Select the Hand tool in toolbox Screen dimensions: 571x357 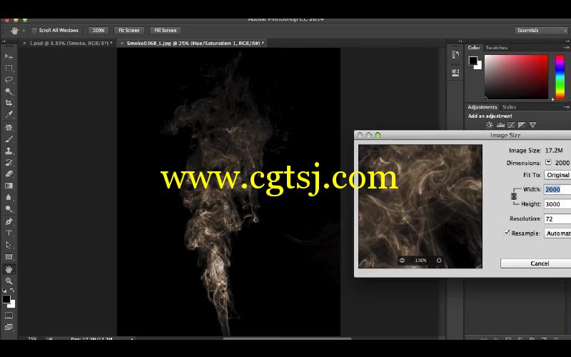(x=9, y=270)
